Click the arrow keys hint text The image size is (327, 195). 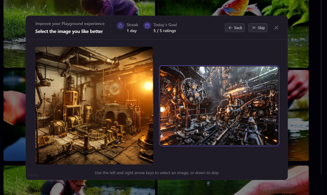157,173
